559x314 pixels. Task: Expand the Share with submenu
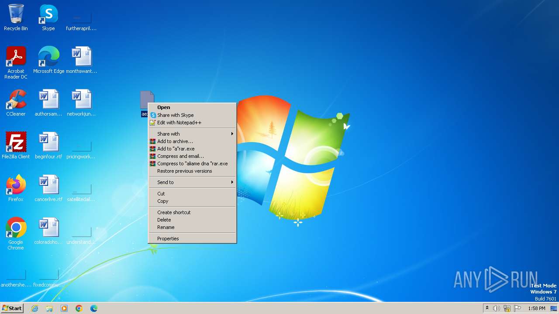tap(192, 134)
